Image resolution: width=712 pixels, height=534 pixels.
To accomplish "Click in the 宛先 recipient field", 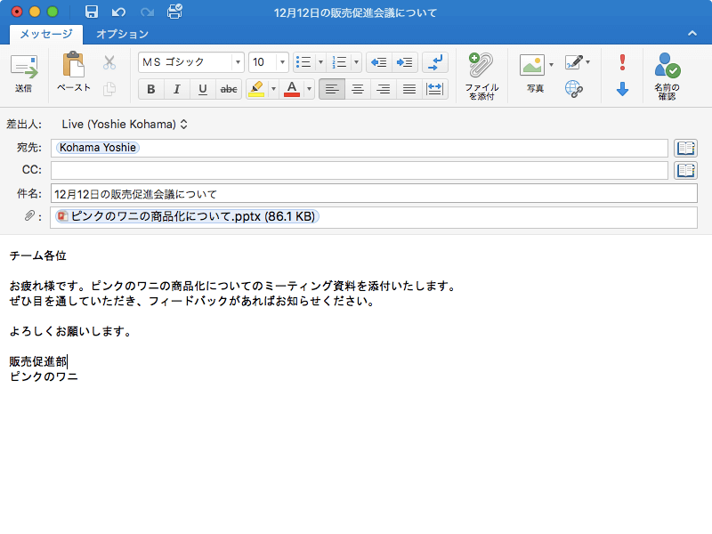I will pos(360,148).
